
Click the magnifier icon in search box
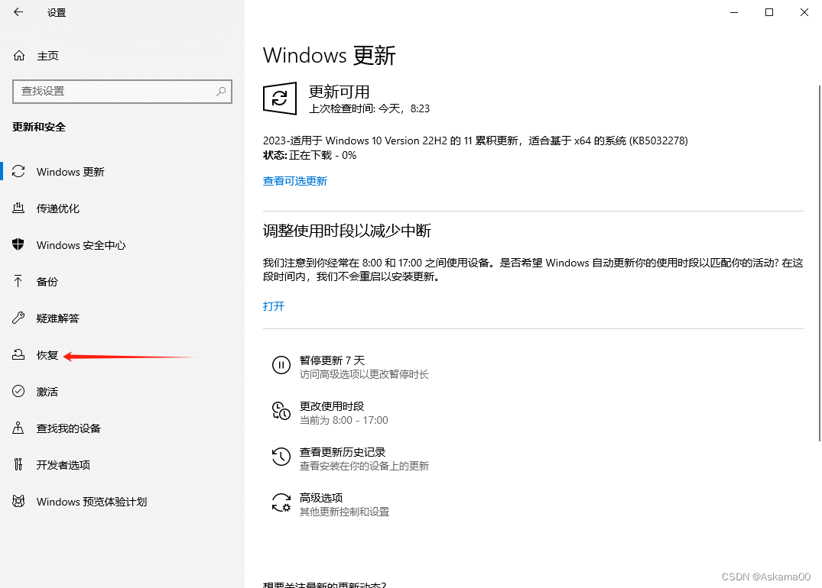pyautogui.click(x=221, y=91)
